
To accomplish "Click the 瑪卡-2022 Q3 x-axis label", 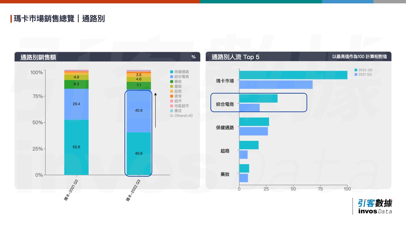I will [133, 191].
